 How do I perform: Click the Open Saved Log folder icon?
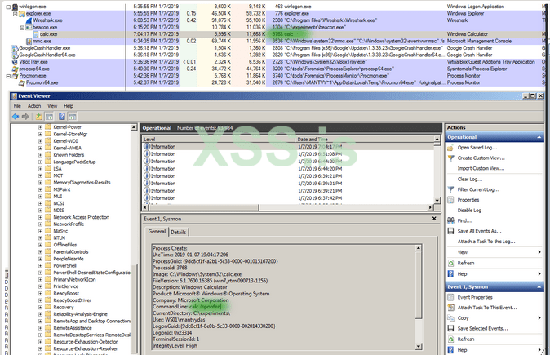click(x=450, y=148)
